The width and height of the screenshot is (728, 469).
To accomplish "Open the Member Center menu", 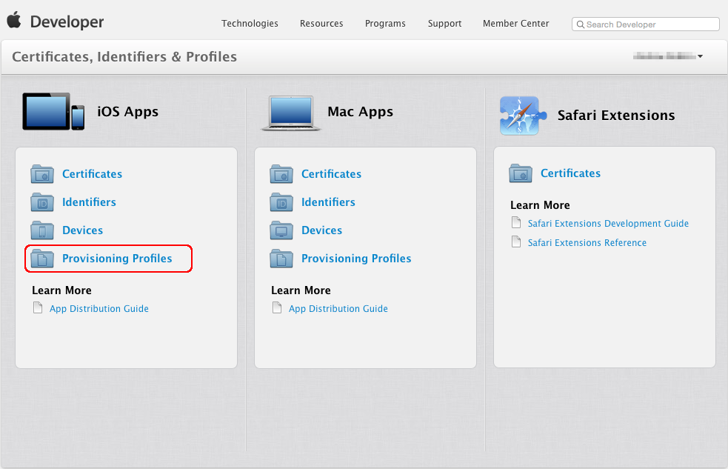I will click(x=515, y=24).
